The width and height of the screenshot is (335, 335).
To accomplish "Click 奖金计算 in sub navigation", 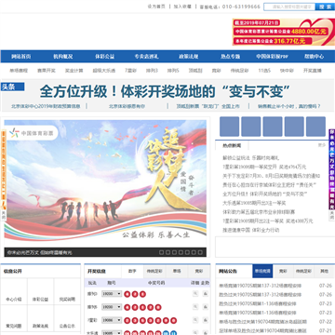I will coord(74,71).
